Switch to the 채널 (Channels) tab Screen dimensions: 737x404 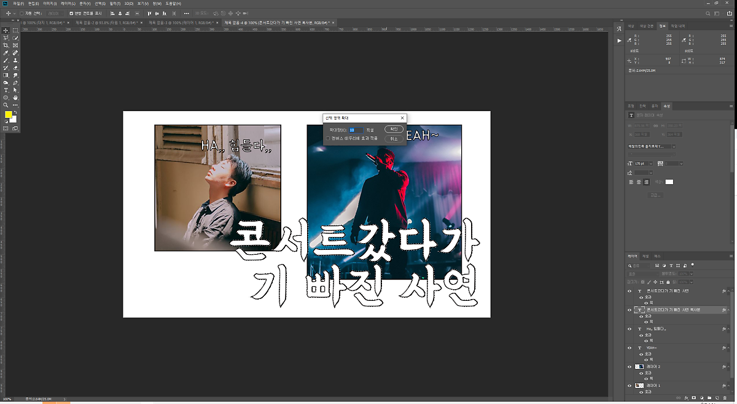(645, 255)
